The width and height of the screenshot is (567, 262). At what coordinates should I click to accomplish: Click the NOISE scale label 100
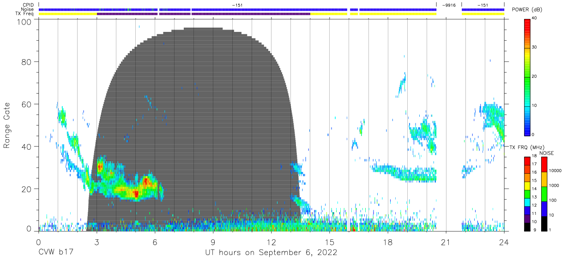[552, 200]
